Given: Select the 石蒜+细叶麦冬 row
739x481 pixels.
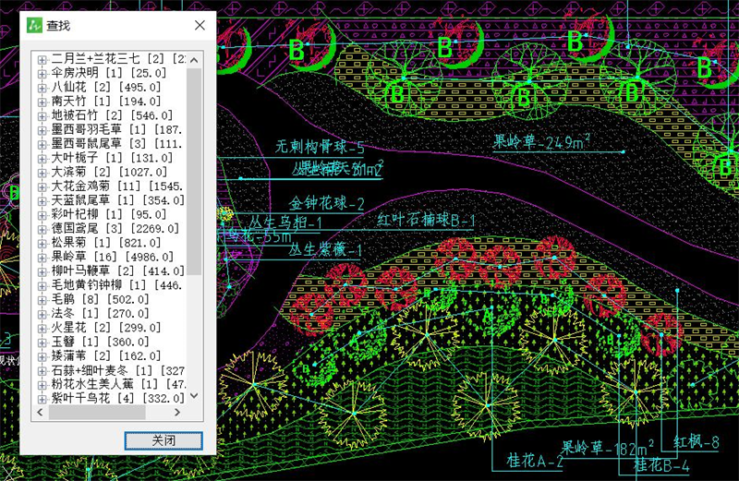Looking at the screenshot, I should (x=118, y=370).
